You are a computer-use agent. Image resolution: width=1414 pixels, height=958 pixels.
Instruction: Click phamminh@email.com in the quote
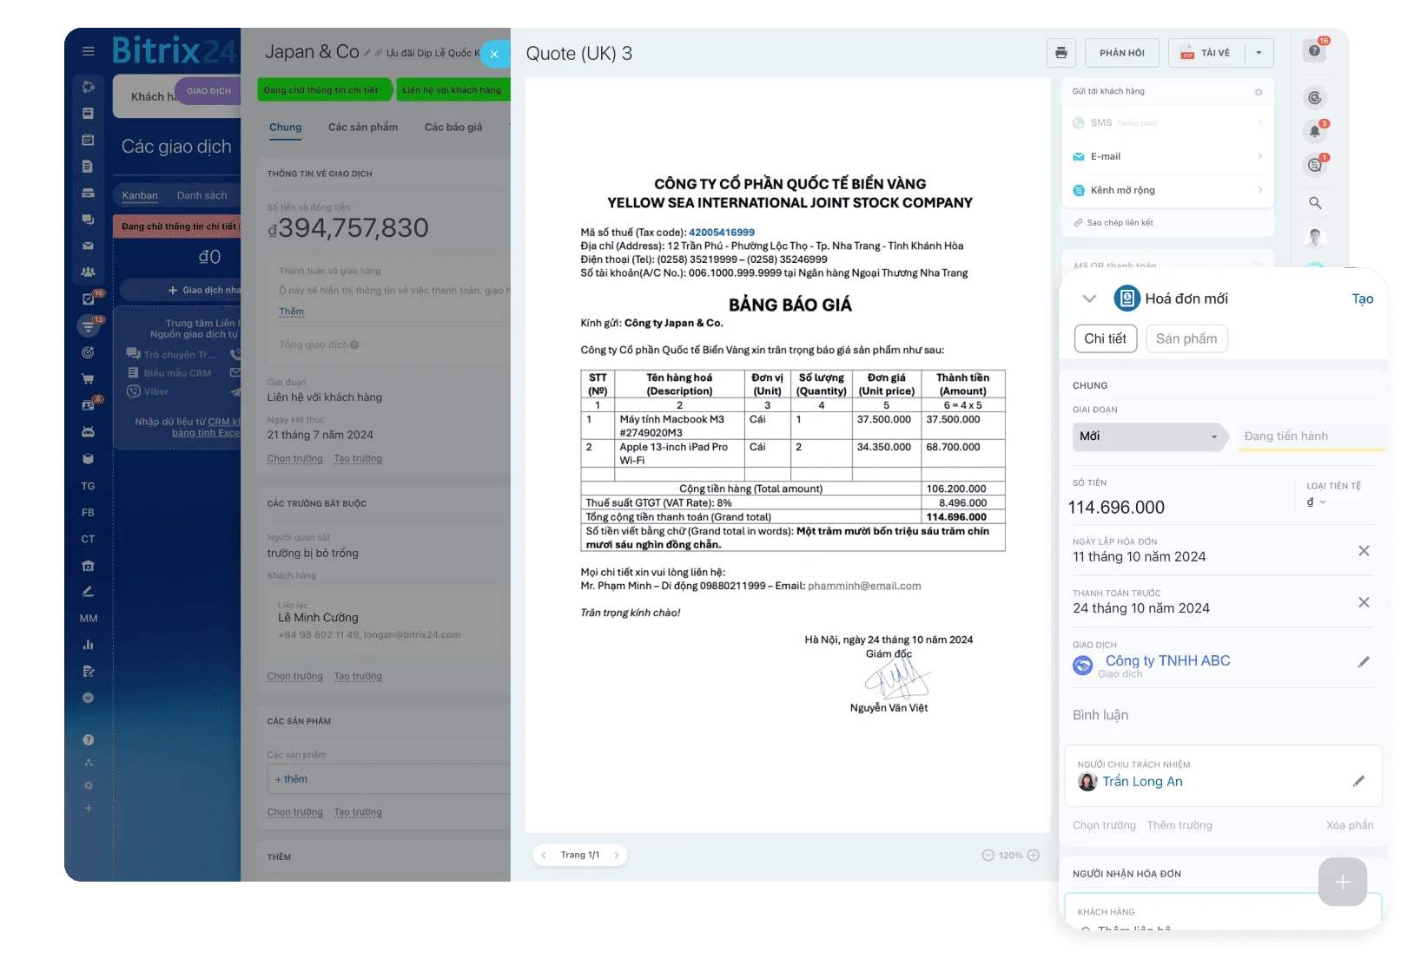(864, 586)
